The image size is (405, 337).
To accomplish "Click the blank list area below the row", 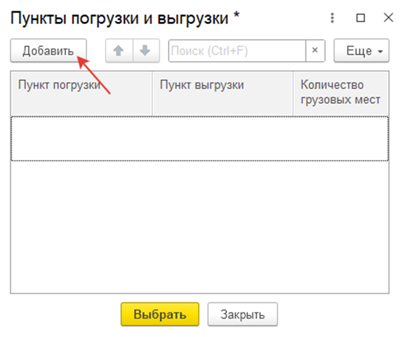I will 200,227.
